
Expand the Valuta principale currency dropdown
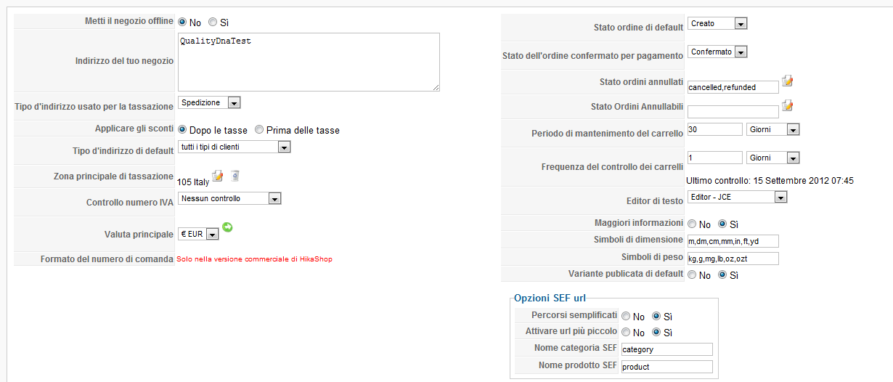point(199,235)
